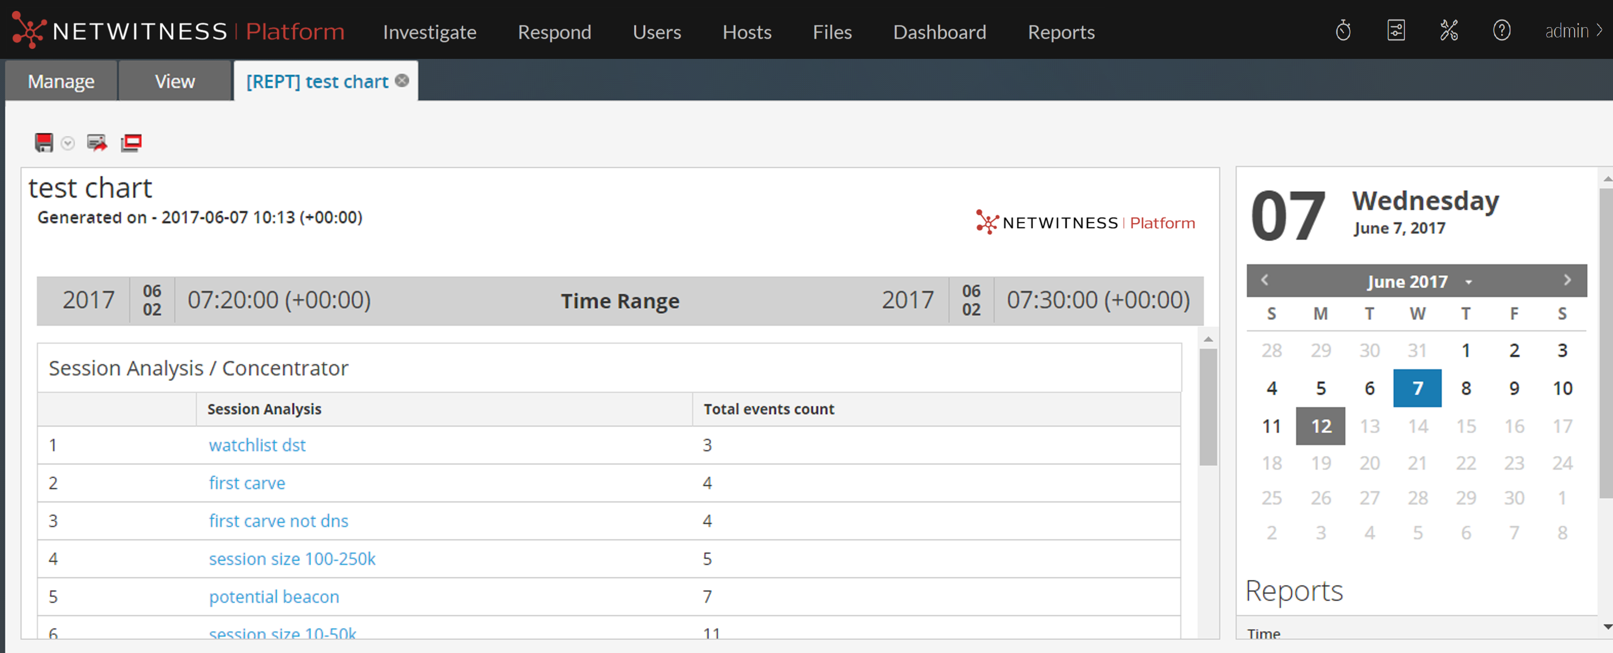Image resolution: width=1613 pixels, height=653 pixels.
Task: Open the admin tools wrench icon
Action: click(x=1449, y=30)
